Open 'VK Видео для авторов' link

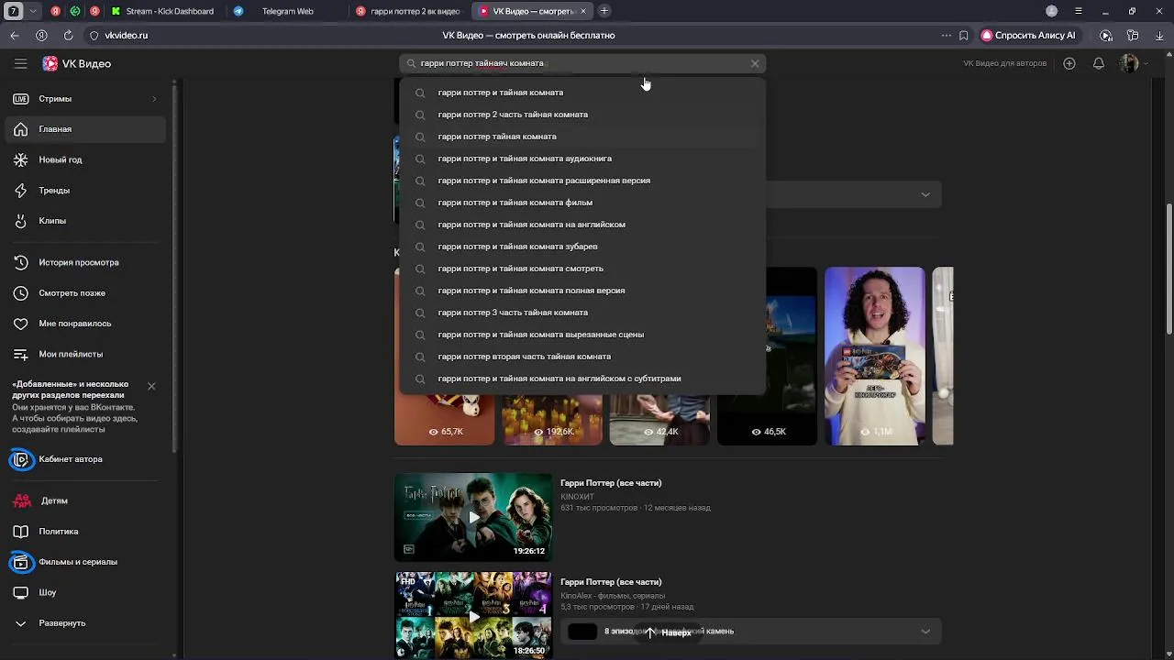pos(1004,63)
